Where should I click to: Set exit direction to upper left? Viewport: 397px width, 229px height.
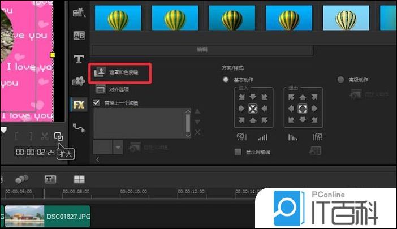click(291, 97)
